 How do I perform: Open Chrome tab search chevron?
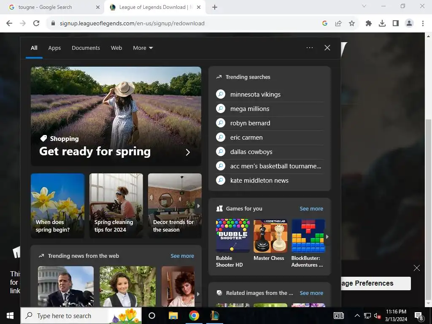click(364, 6)
